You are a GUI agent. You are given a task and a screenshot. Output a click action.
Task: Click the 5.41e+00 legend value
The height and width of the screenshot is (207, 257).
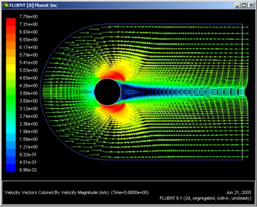[28, 62]
